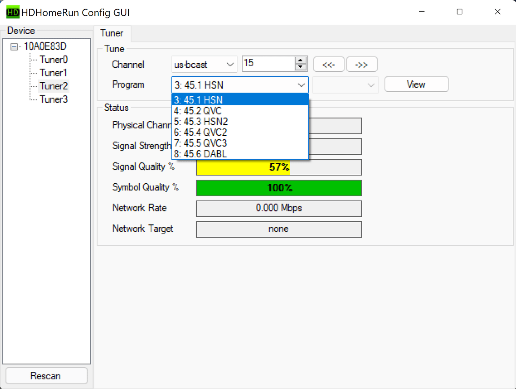Click the Network Target none field
516x389 pixels.
[x=279, y=229]
